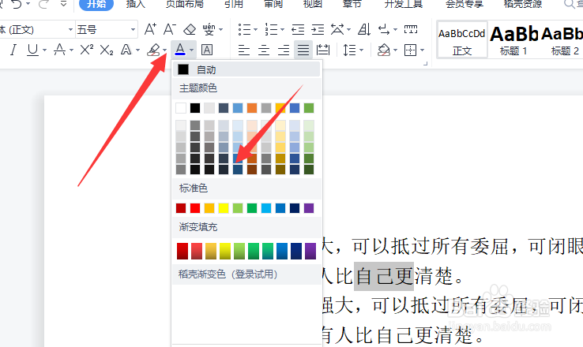This screenshot has height=347, width=583.
Task: Expand the highlight color arrow
Action: click(165, 50)
